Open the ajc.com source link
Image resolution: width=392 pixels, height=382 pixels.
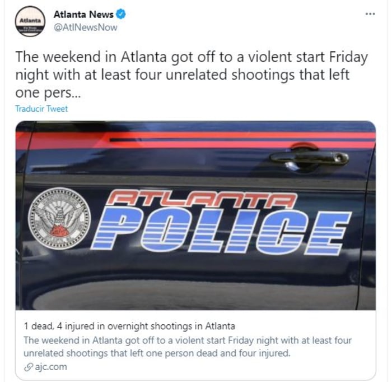pyautogui.click(x=51, y=367)
